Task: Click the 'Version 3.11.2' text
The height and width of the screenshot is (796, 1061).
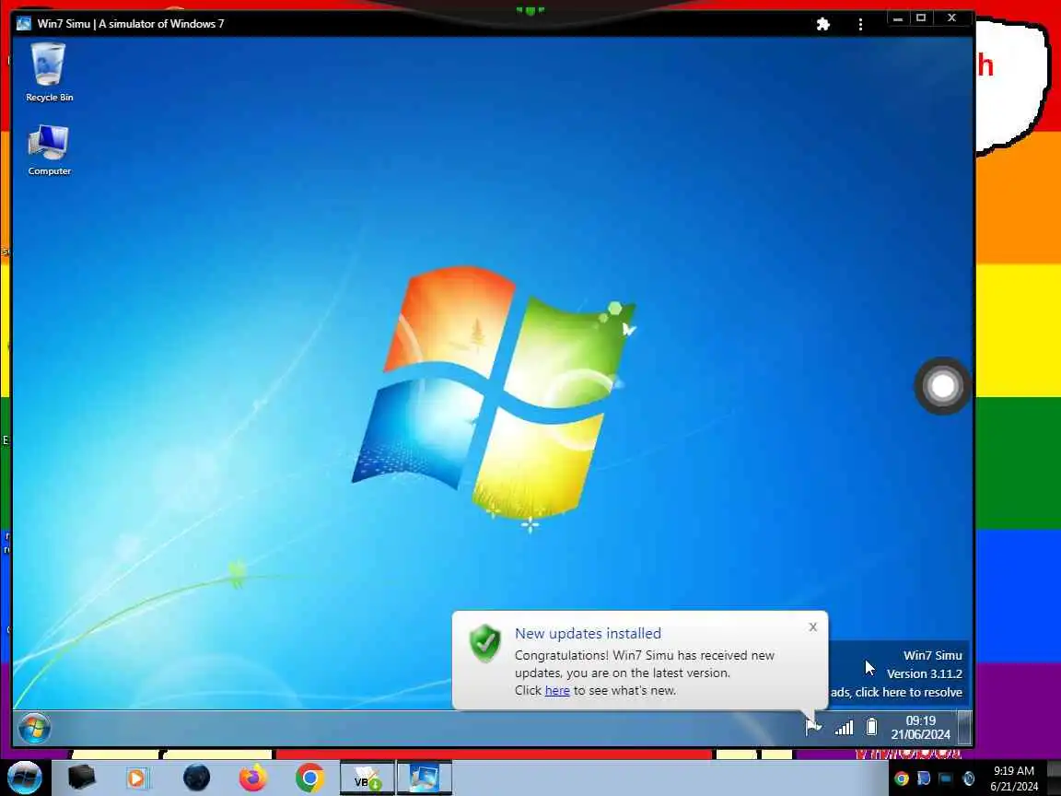Action: (x=925, y=673)
